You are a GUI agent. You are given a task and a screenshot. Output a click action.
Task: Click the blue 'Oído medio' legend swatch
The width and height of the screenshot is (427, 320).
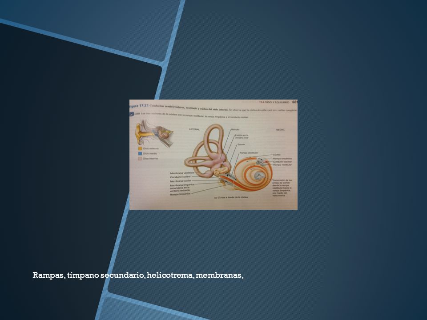click(x=140, y=153)
